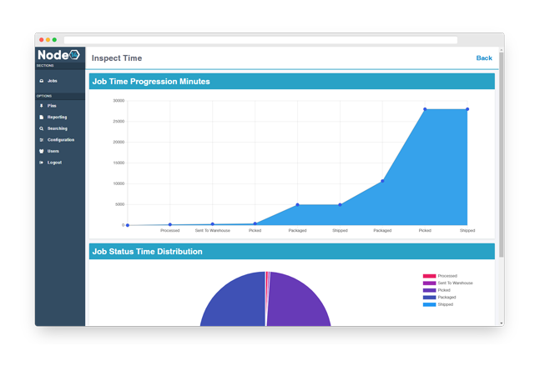540x371 pixels.
Task: Open the Users page
Action: point(53,151)
